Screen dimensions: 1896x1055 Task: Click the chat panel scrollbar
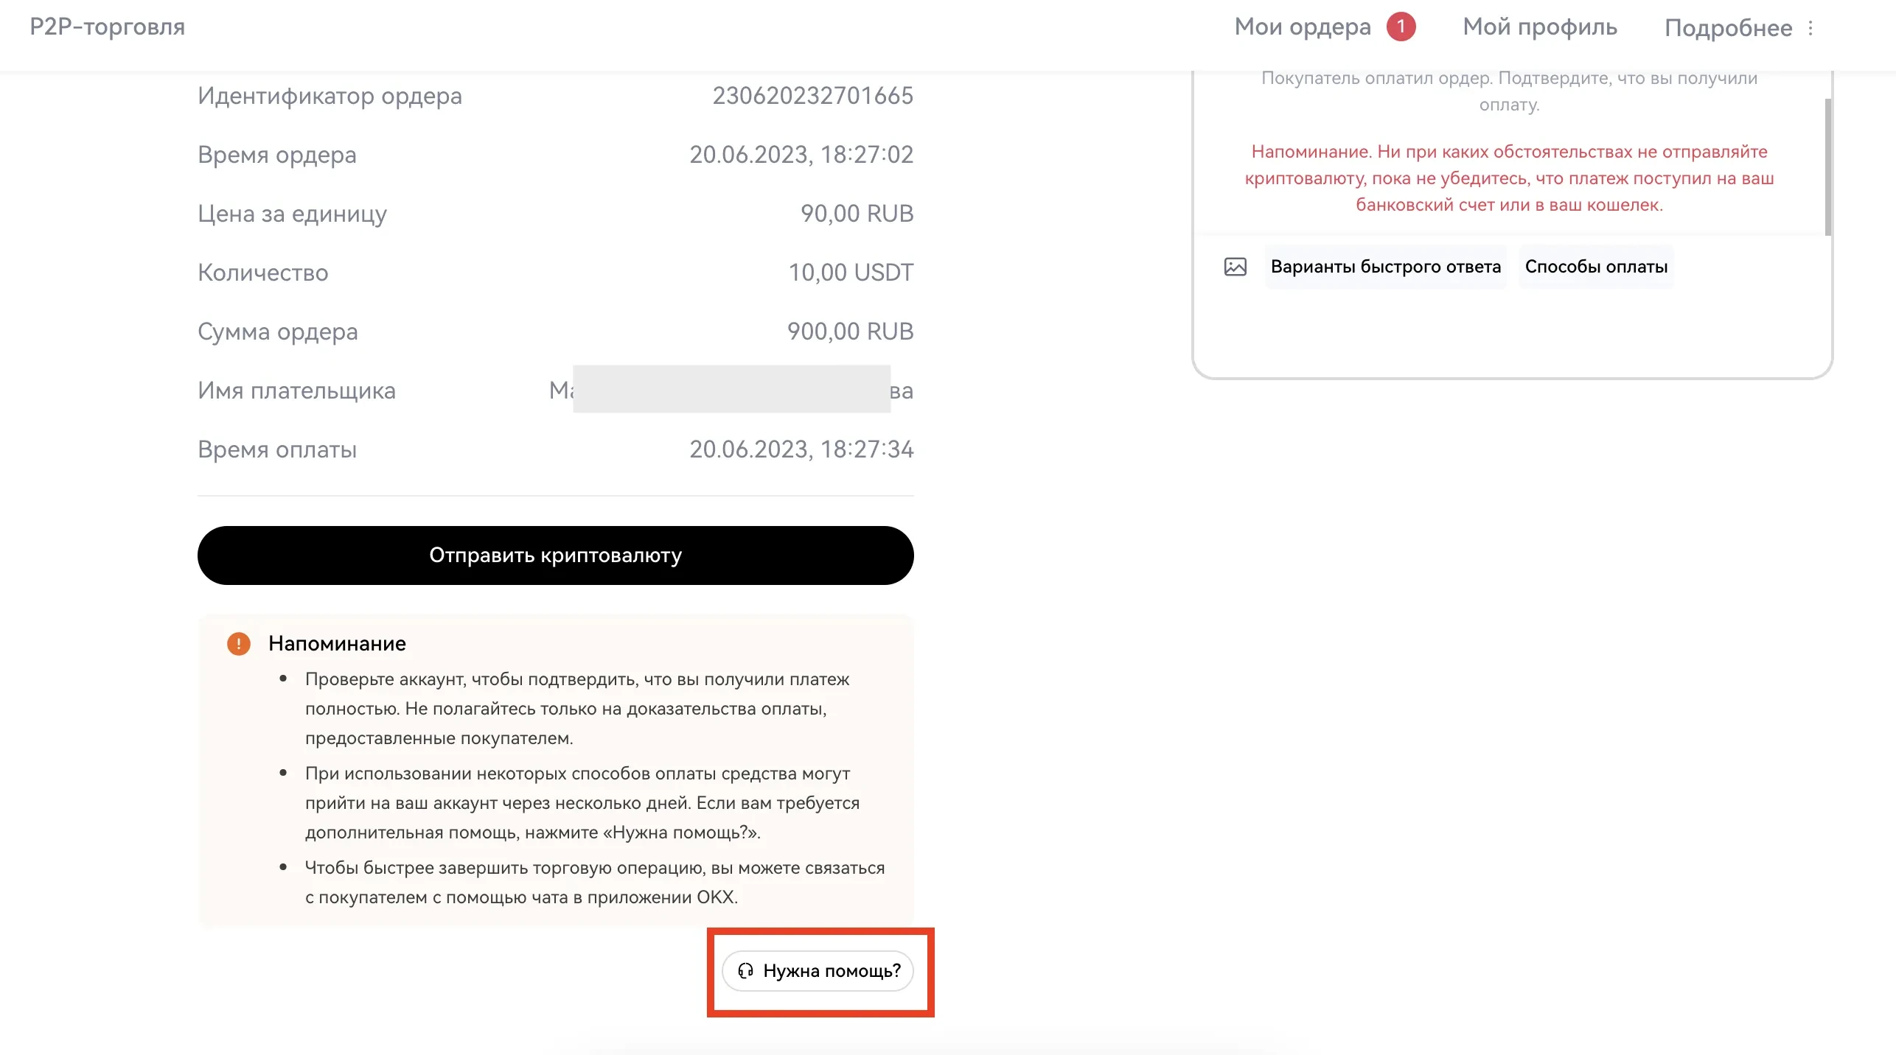click(x=1827, y=167)
